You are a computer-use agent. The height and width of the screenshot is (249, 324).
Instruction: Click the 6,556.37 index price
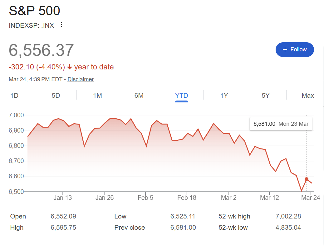coord(41,50)
